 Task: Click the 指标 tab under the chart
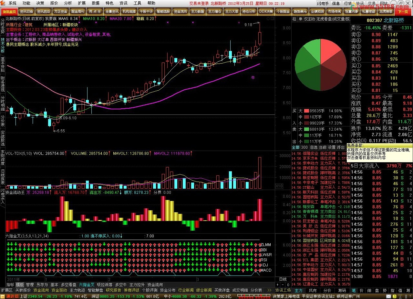tap(10, 285)
